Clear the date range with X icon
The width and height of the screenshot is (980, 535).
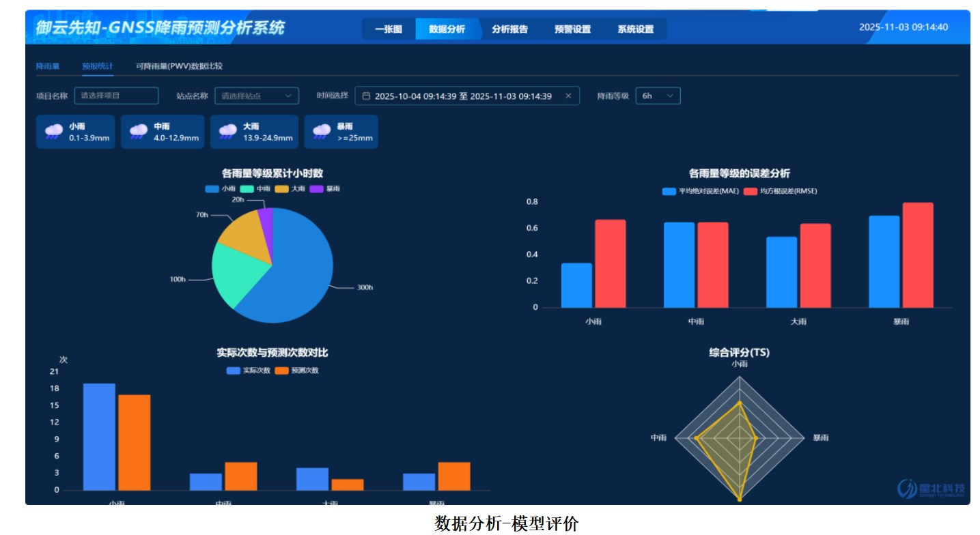tap(568, 96)
